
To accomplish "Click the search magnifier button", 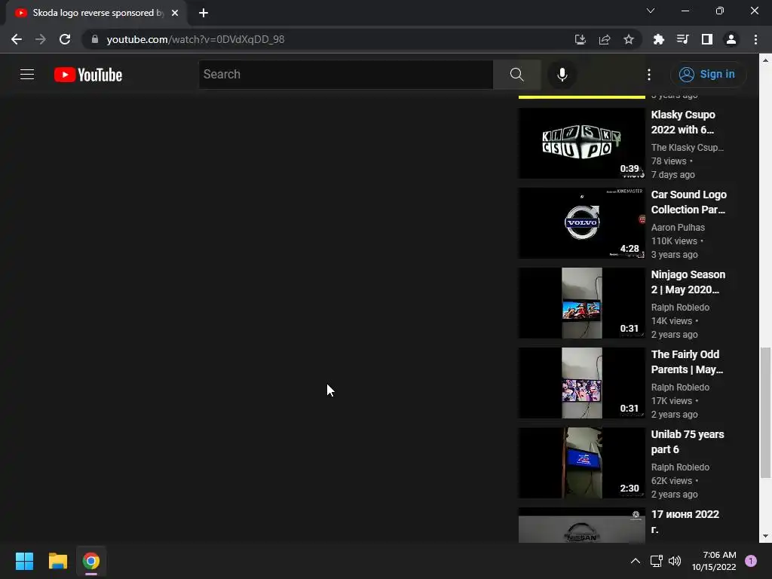I will click(x=516, y=75).
